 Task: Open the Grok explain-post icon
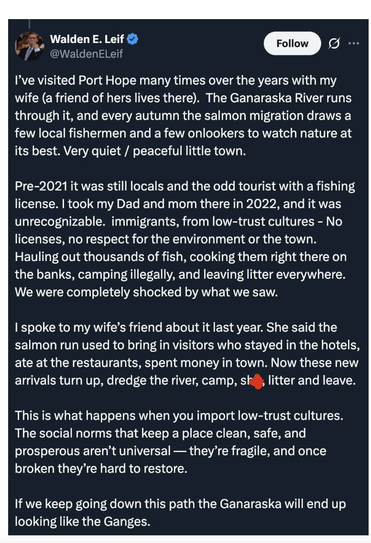pyautogui.click(x=334, y=43)
